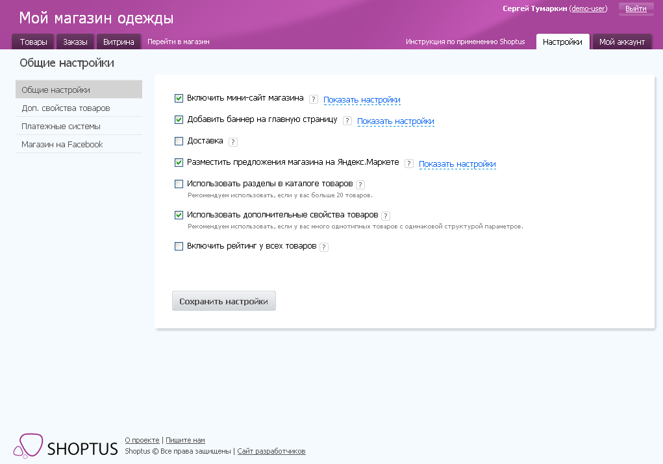Open the 'Мой аккаунт' tab
This screenshot has width=663, height=464.
click(x=621, y=41)
